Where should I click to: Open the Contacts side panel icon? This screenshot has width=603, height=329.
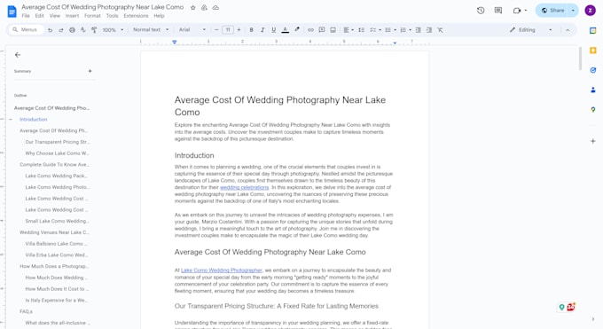(593, 90)
